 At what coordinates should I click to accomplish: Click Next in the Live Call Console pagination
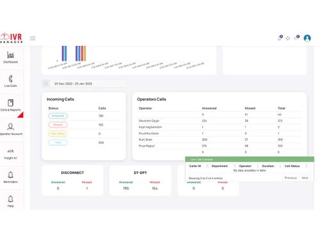coord(305,178)
